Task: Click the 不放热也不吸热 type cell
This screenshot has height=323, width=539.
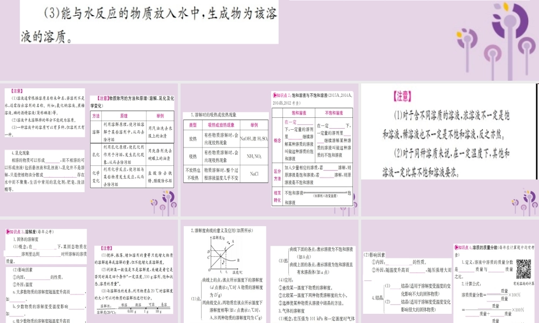Action: [x=193, y=174]
